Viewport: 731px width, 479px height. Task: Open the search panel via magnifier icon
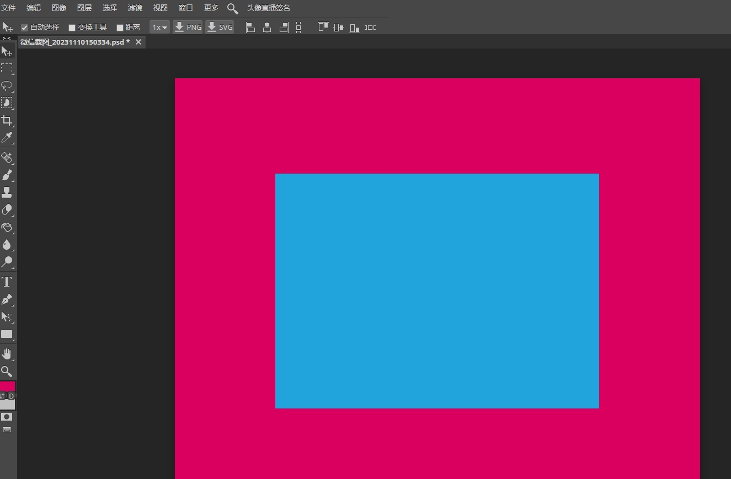coord(232,8)
